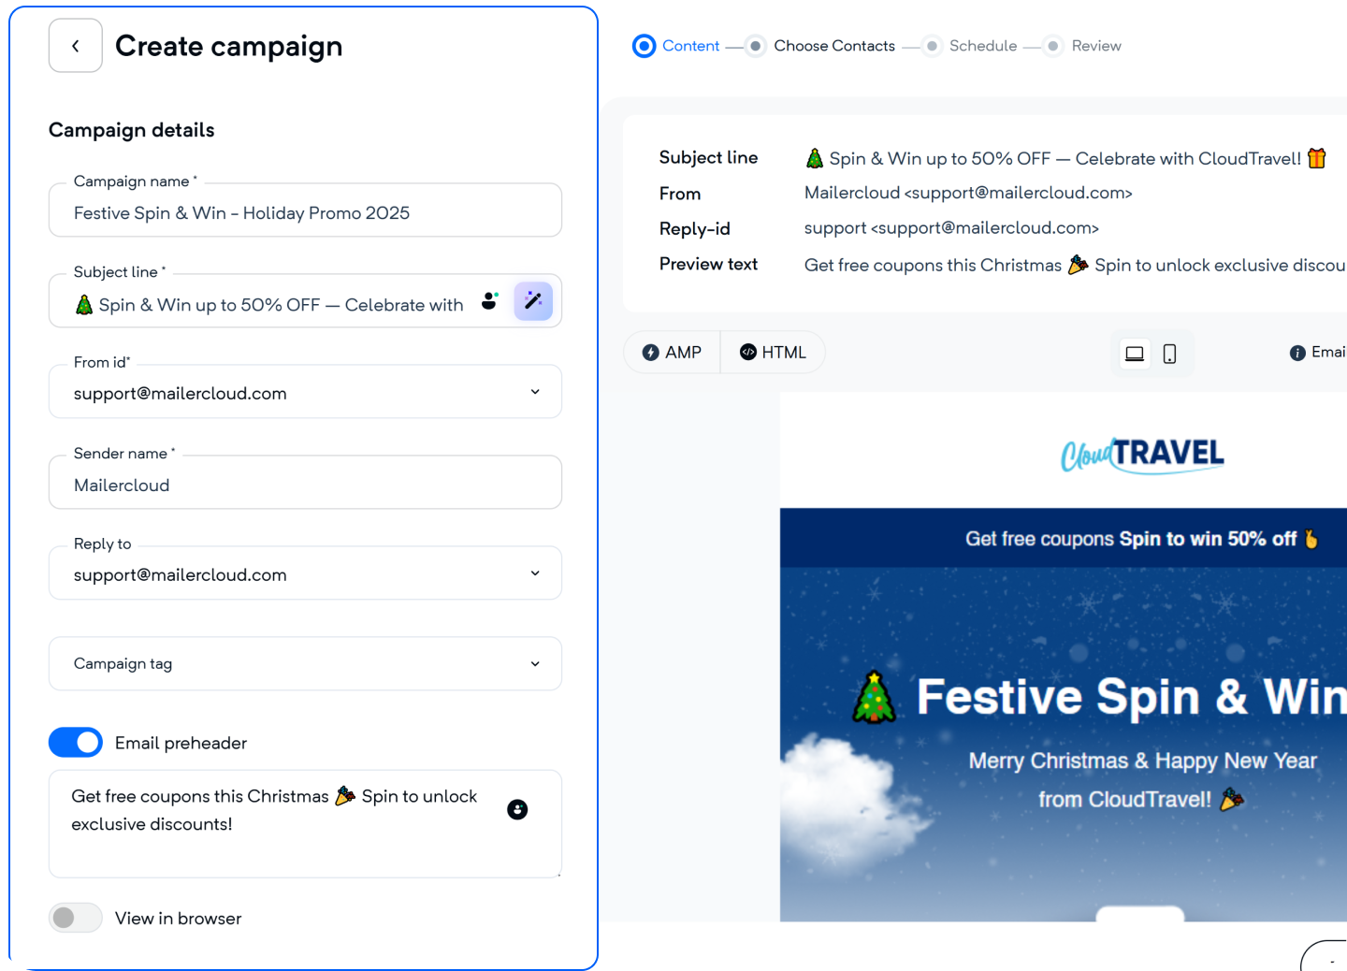Go to the Review step
The height and width of the screenshot is (971, 1347).
(1083, 46)
